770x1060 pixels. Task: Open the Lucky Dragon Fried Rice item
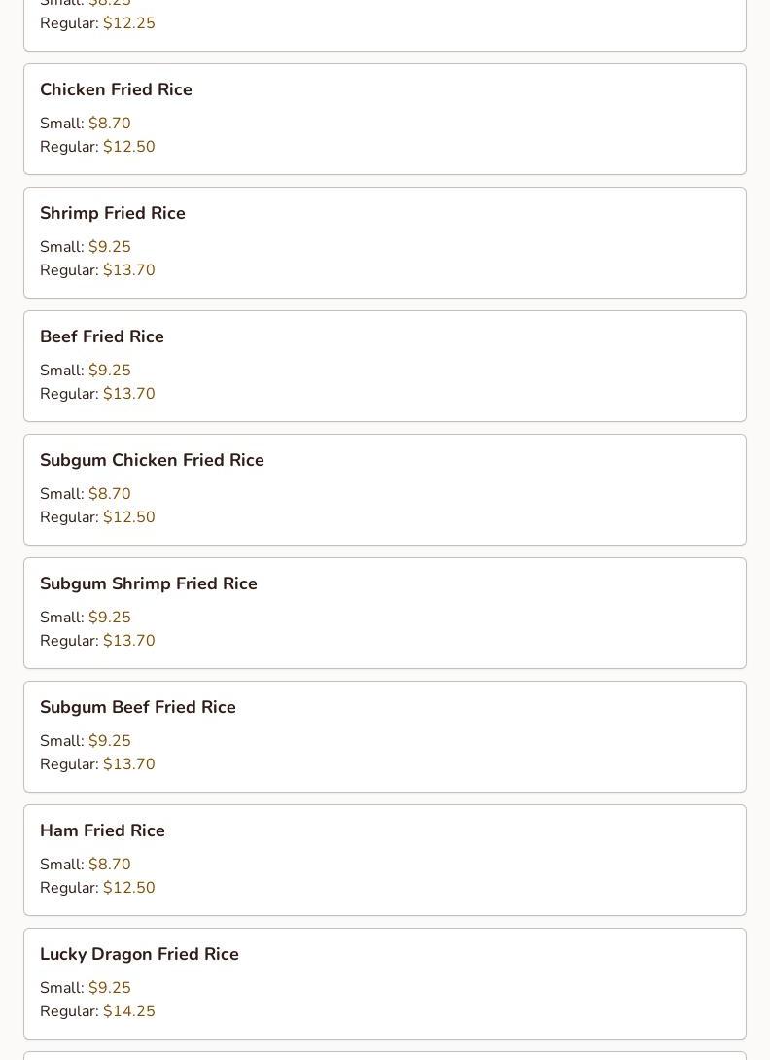click(x=139, y=954)
